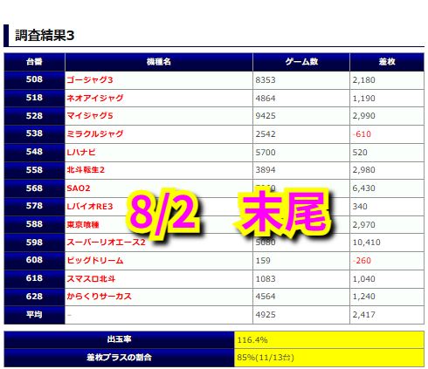
Task: Select machine number 578 cell
Action: pos(34,206)
